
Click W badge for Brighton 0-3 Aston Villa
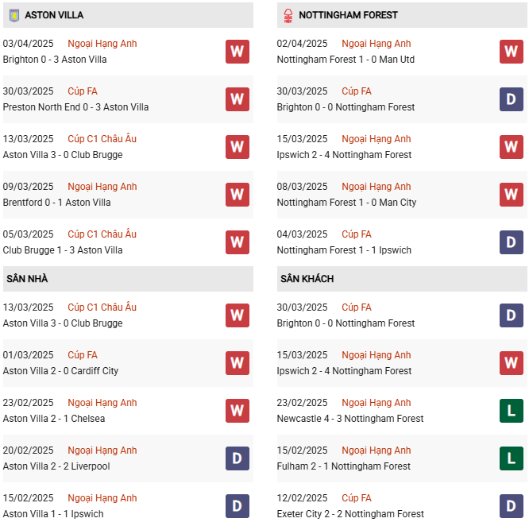coord(237,52)
